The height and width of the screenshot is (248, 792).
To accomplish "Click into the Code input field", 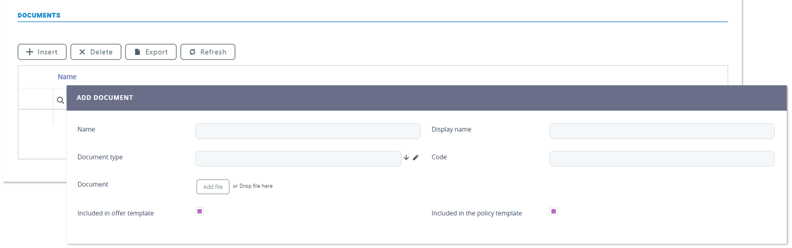I will (661, 159).
